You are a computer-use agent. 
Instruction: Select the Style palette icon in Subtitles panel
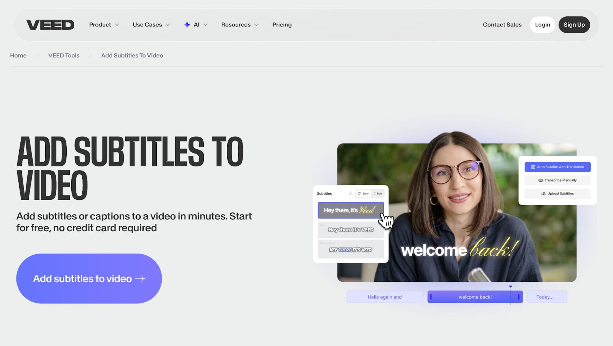pos(360,194)
